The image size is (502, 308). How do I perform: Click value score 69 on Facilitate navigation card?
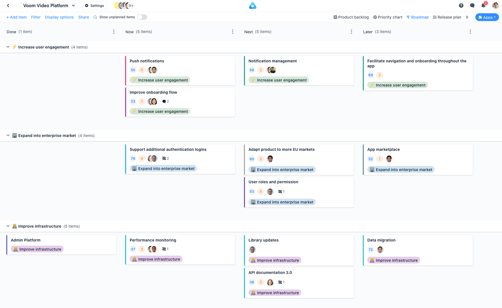371,75
